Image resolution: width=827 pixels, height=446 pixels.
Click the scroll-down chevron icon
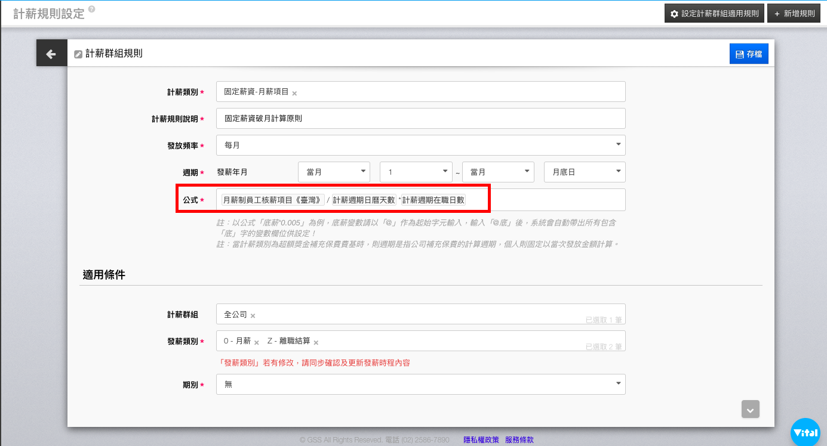[x=751, y=410]
